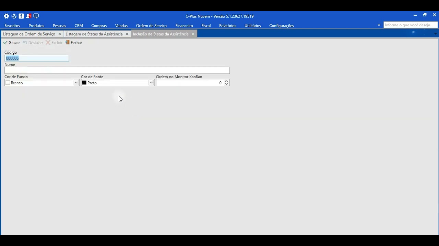Click the Código input field
Screen dimensions: 439x246
pyautogui.click(x=37, y=58)
